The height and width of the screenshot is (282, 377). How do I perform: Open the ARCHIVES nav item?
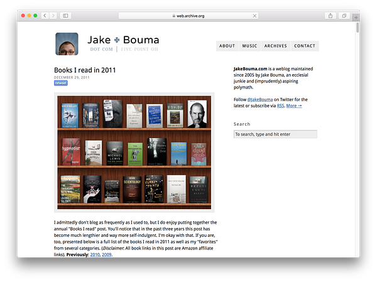(276, 46)
